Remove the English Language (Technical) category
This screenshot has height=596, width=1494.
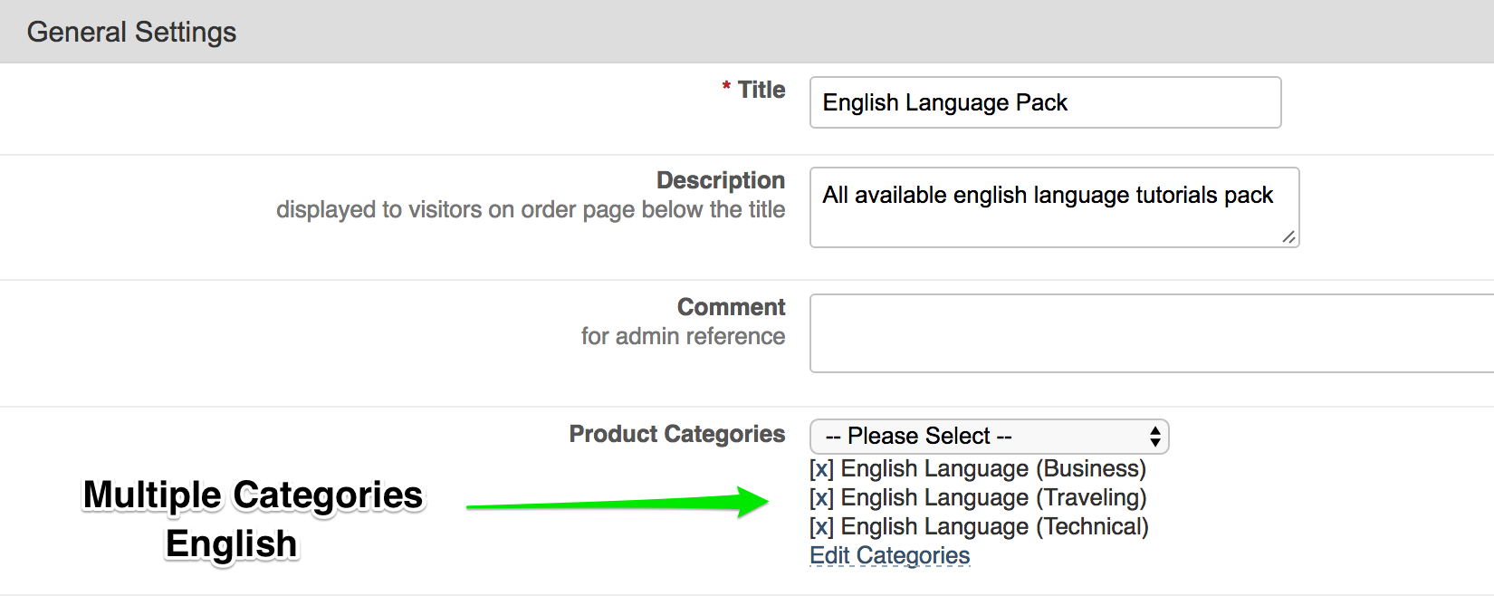click(x=821, y=527)
